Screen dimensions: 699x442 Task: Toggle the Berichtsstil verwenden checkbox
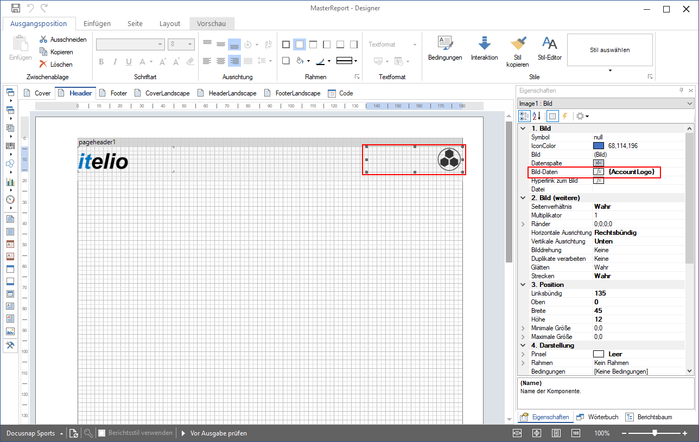pyautogui.click(x=101, y=433)
